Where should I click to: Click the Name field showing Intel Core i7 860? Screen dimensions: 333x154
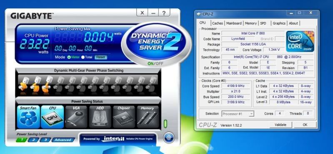pyautogui.click(x=253, y=33)
